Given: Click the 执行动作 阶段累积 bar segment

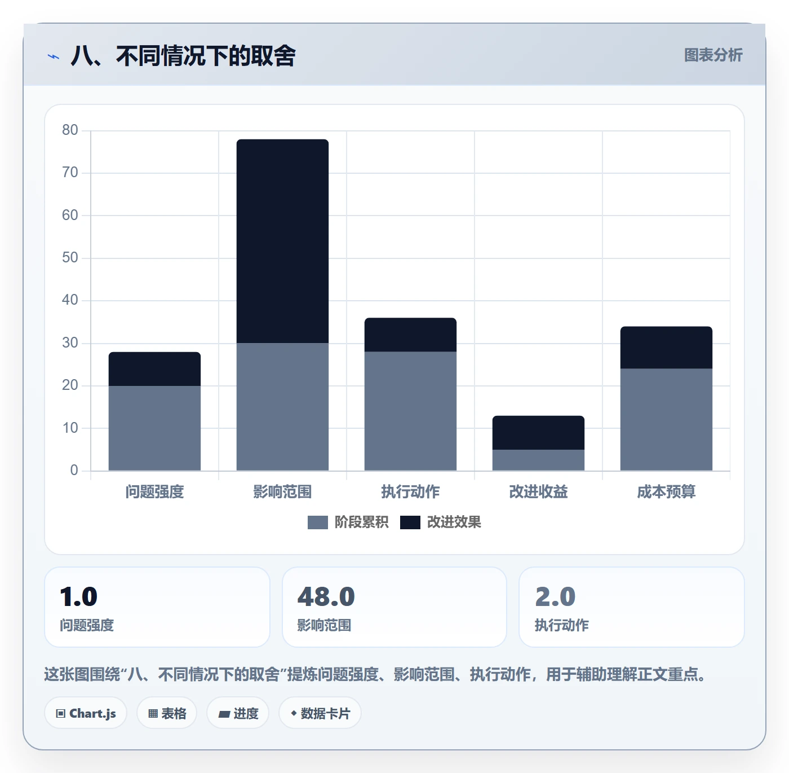Looking at the screenshot, I should tap(410, 411).
